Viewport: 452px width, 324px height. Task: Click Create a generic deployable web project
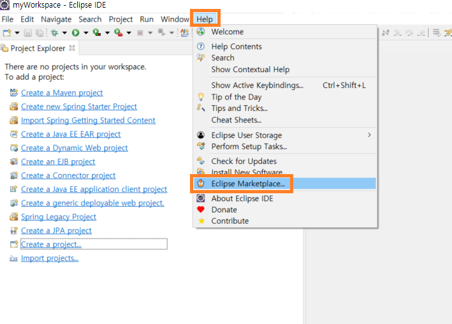92,203
